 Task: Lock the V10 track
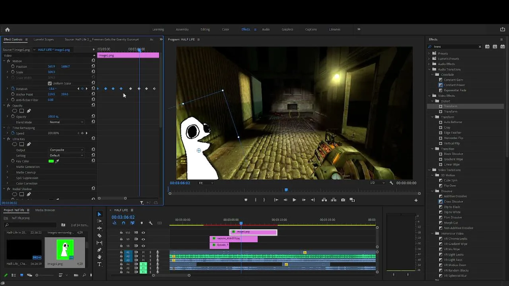(121, 233)
